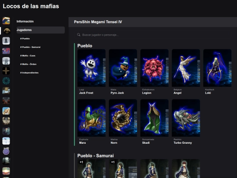Screen dimensions: 237x178
Task: Click player name Belgium above Angel
Action: (x=178, y=90)
